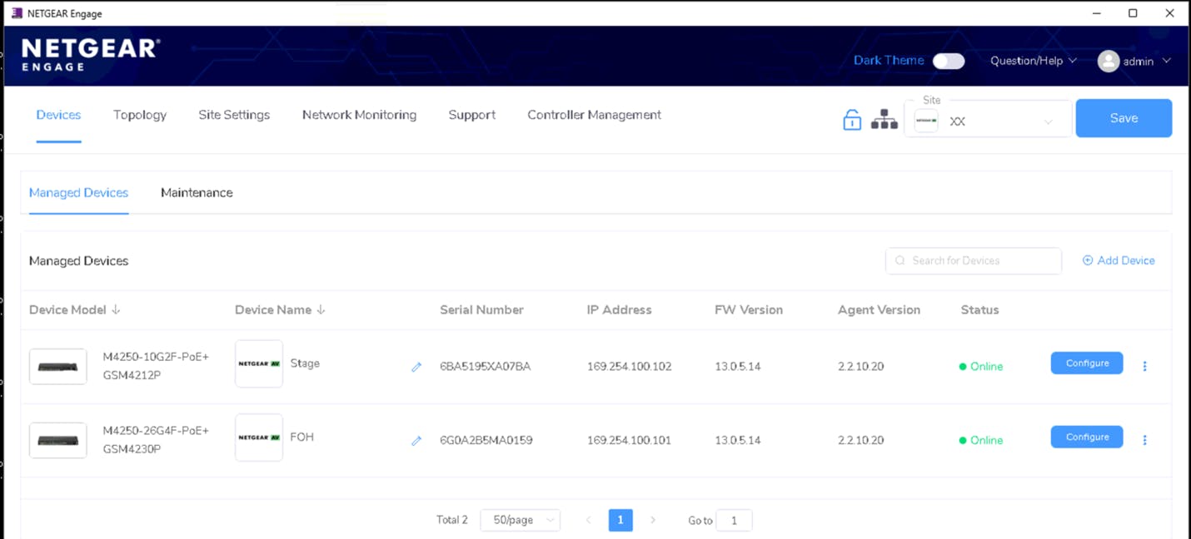Open the three-dot menu for the Stage device

[x=1145, y=365]
